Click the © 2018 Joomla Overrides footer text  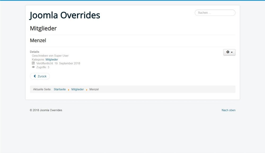pos(46,110)
